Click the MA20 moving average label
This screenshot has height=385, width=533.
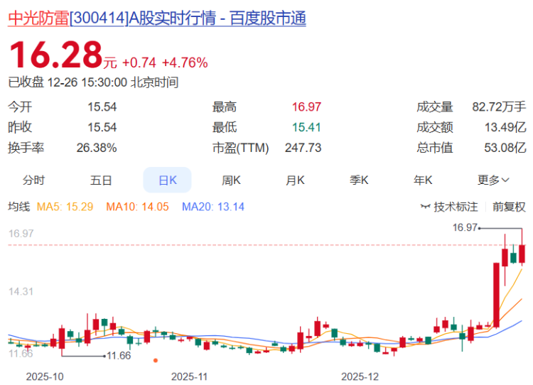[213, 207]
